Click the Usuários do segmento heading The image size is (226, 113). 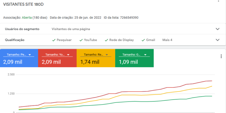coord(22,29)
